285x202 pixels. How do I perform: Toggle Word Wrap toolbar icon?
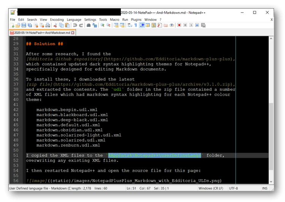[x=130, y=25]
